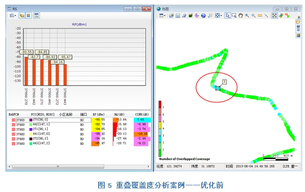The image size is (305, 192).
Task: Toggle the chart view button in RS toolbar
Action: coord(22,15)
